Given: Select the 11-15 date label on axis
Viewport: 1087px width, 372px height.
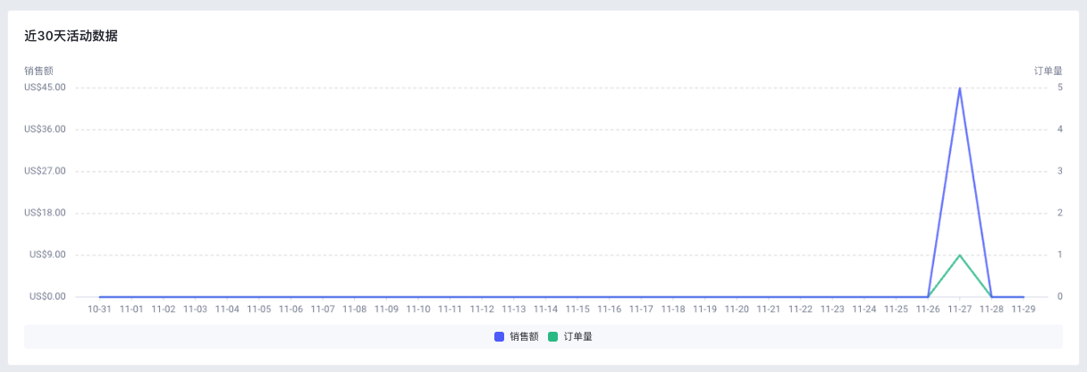Looking at the screenshot, I should pyautogui.click(x=577, y=309).
